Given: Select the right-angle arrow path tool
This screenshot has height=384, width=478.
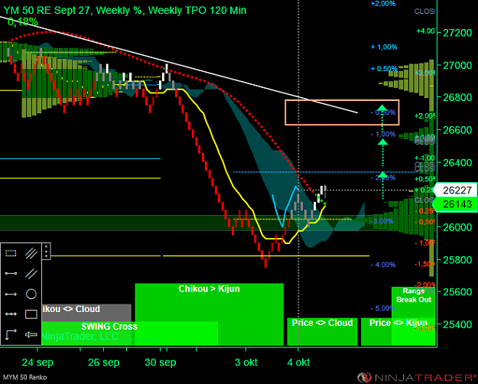Looking at the screenshot, I should coord(11,334).
